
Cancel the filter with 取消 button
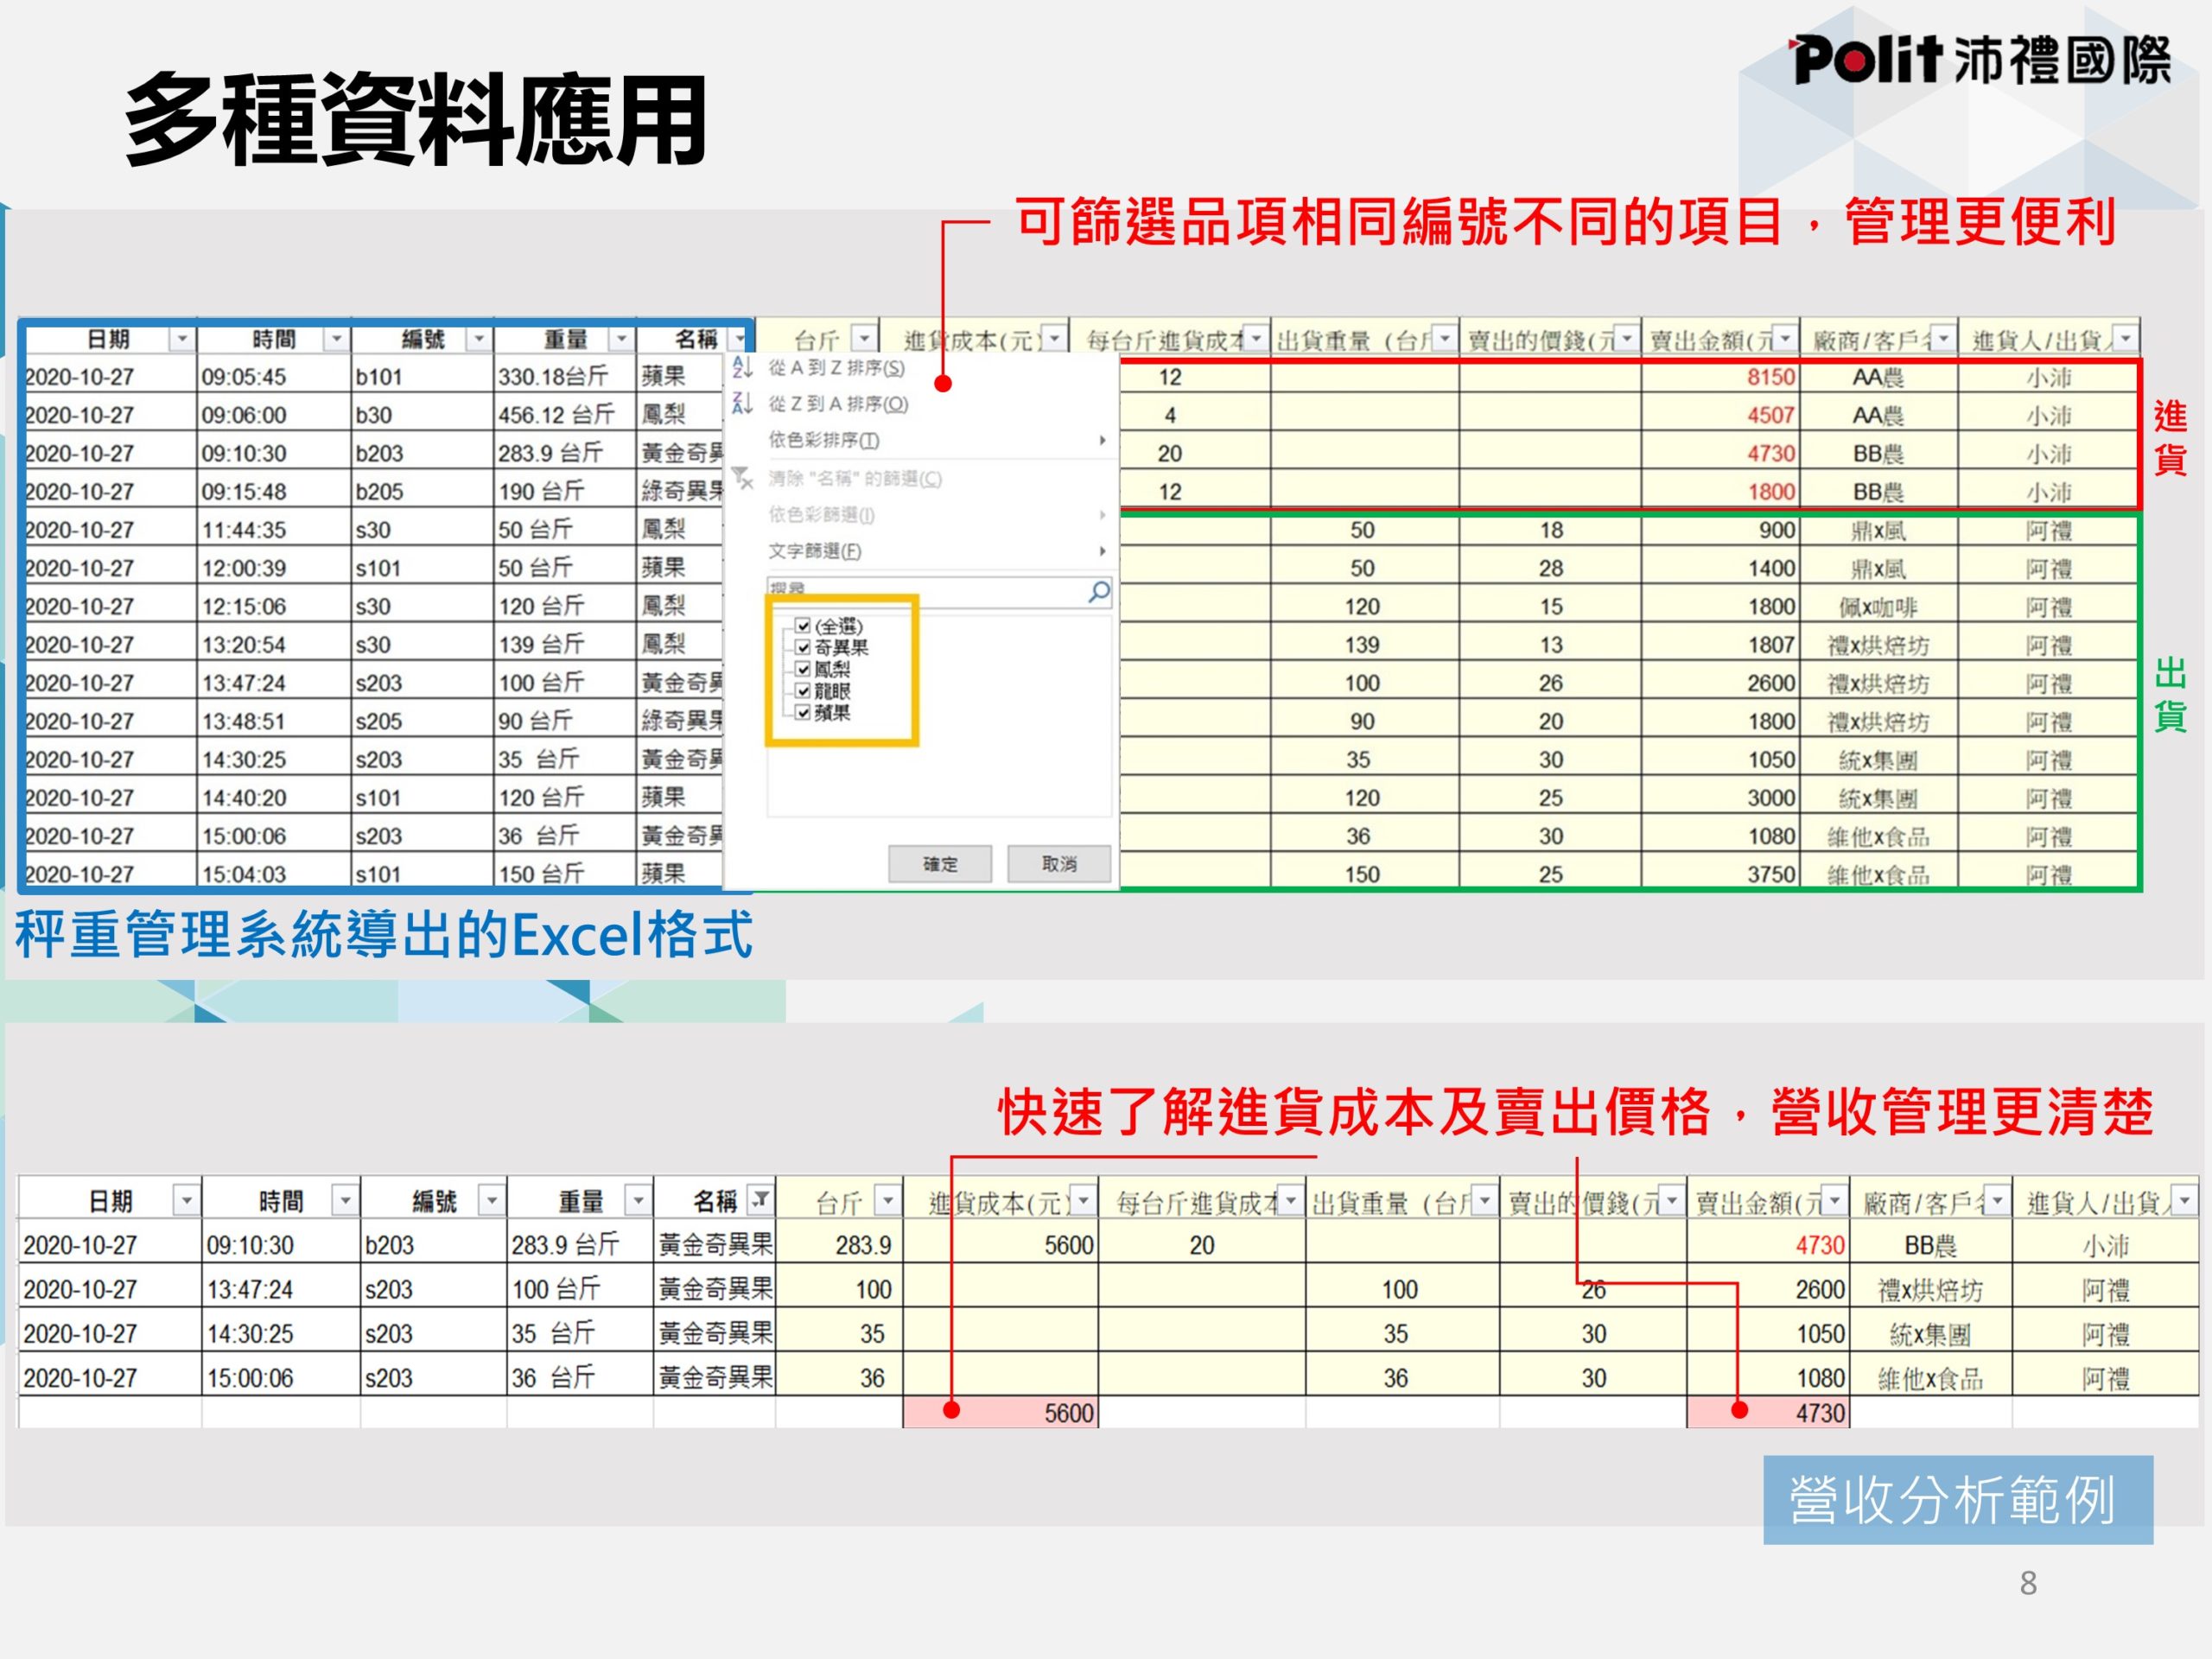click(x=1059, y=864)
